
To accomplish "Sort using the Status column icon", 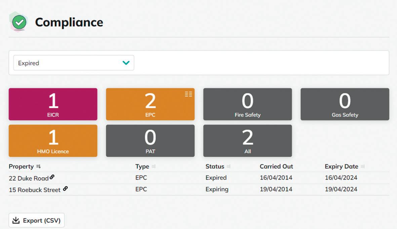I will pos(228,167).
